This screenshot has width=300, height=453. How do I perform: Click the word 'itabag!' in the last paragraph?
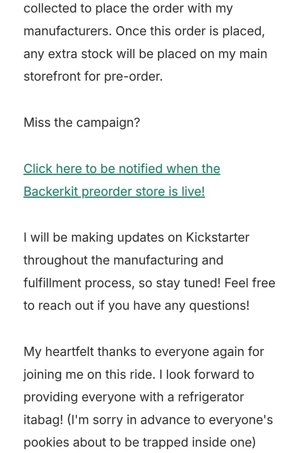[x=43, y=420]
